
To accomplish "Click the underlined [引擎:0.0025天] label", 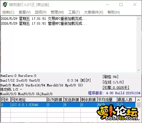I will 116,88.
